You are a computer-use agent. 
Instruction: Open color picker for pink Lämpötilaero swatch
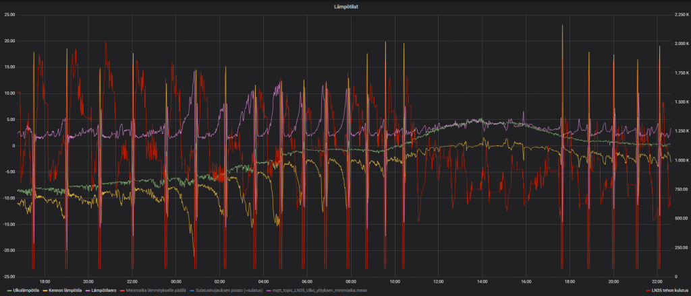pyautogui.click(x=88, y=291)
